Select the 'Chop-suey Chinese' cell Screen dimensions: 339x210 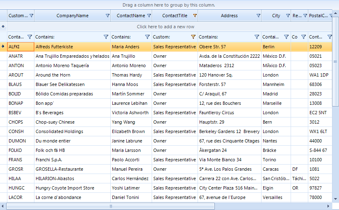pos(73,122)
